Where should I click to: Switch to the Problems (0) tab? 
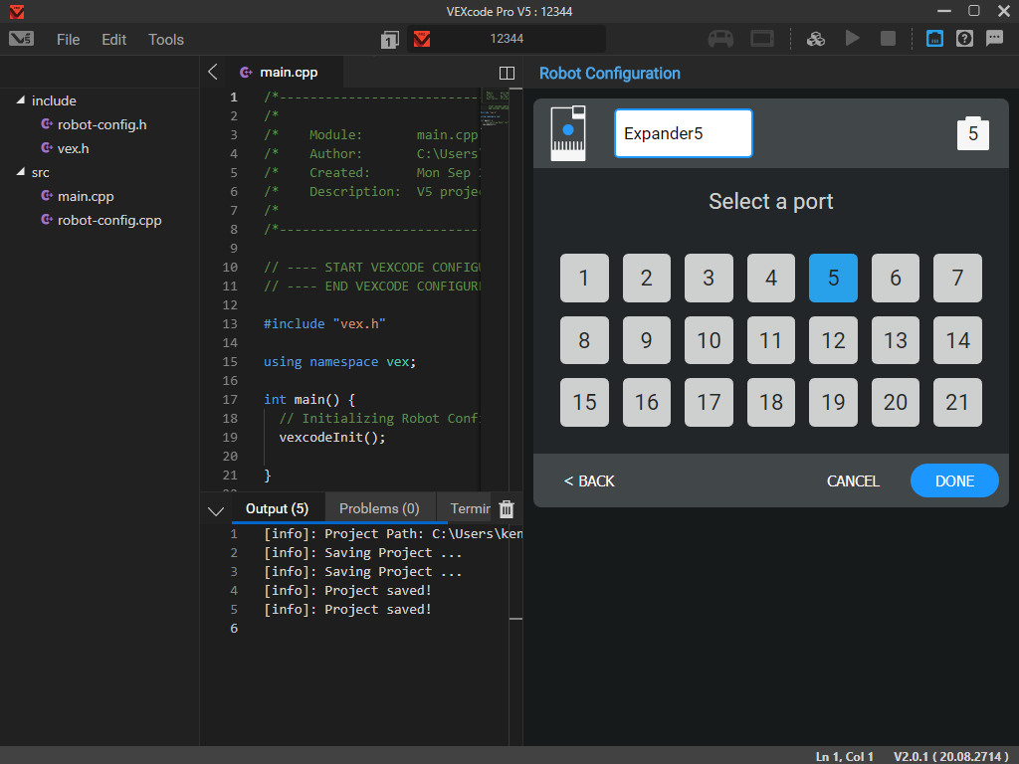click(379, 508)
